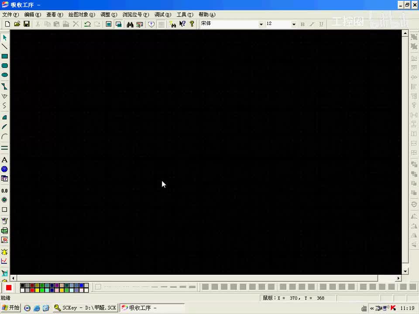This screenshot has width=419, height=314.
Task: Select the 0.0 dynamic data tool
Action: click(4, 191)
